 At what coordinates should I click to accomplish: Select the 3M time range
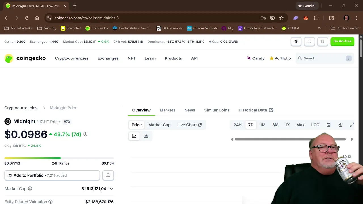(x=275, y=125)
